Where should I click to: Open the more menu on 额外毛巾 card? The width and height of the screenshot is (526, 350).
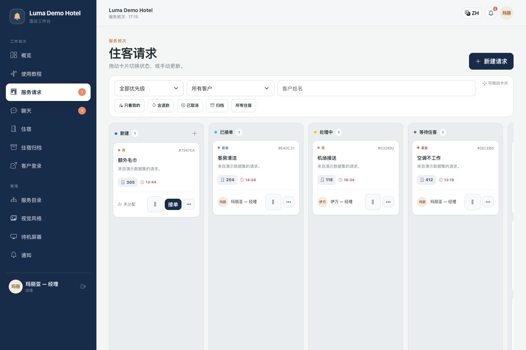(x=189, y=204)
